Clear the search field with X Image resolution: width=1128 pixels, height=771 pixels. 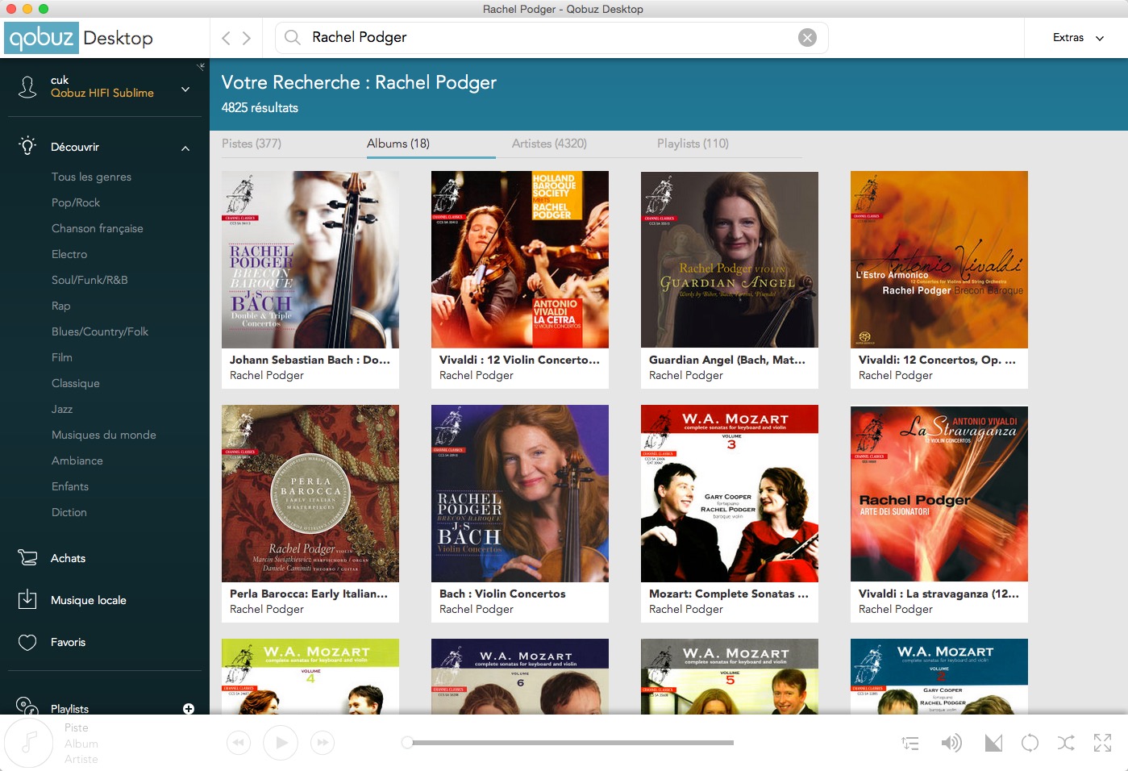coord(807,37)
